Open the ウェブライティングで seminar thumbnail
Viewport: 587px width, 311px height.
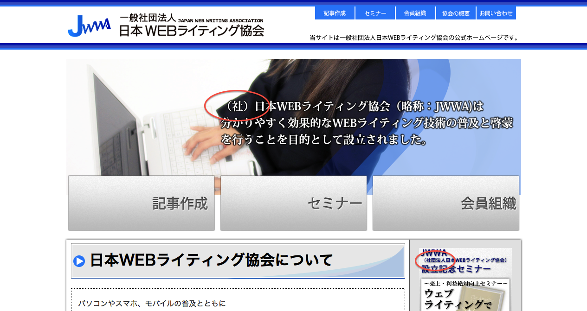[x=465, y=295]
